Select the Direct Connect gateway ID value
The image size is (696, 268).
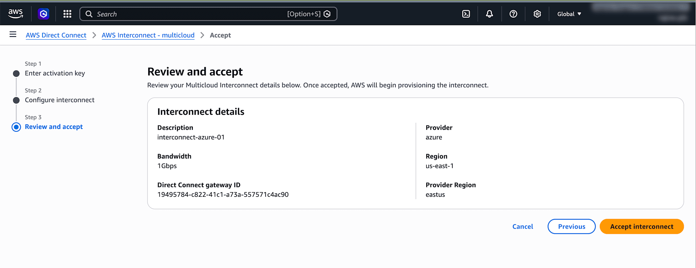(223, 195)
